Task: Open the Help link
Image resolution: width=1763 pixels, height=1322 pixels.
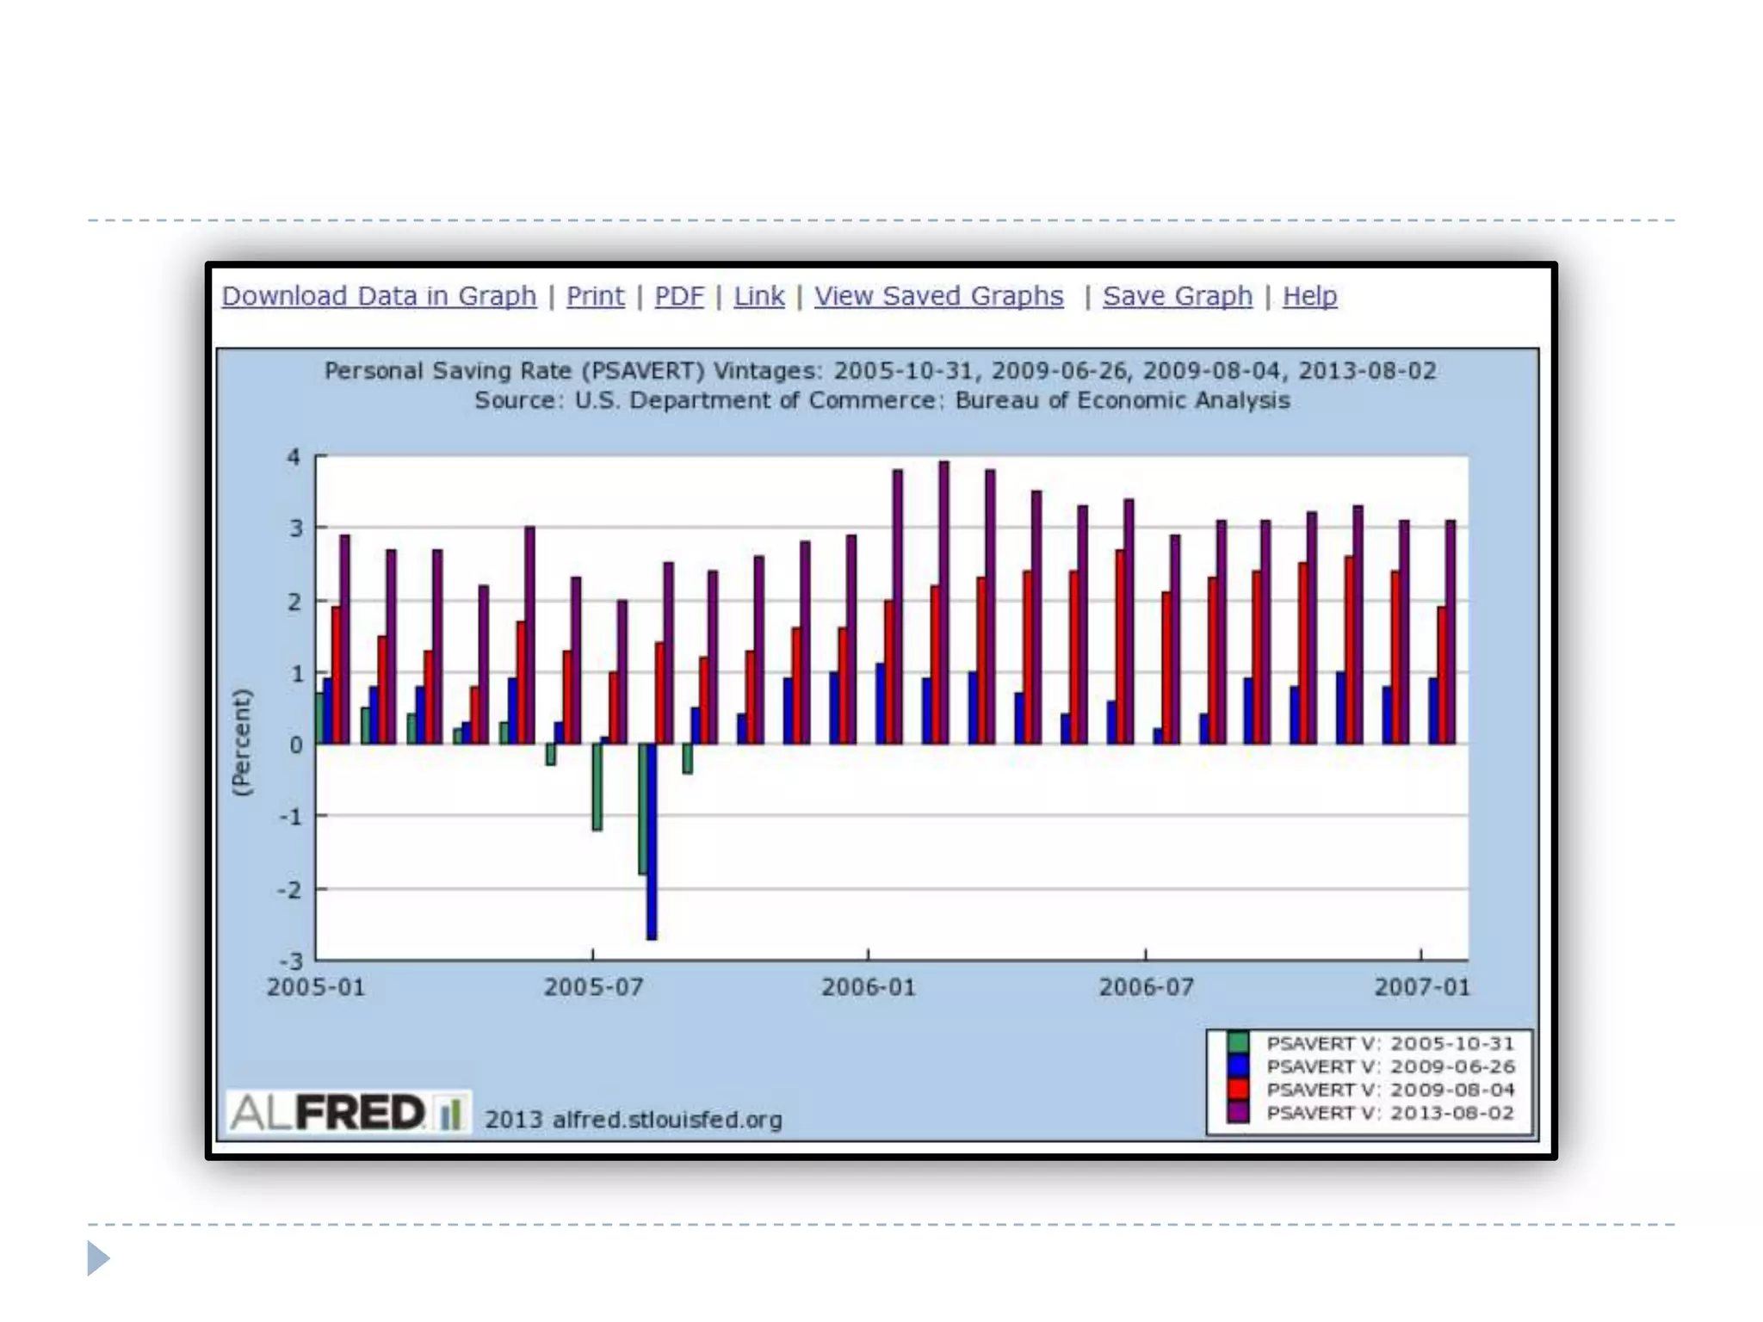Action: tap(1309, 296)
